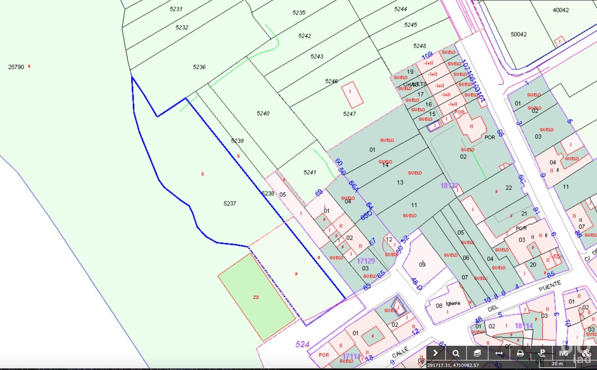The height and width of the screenshot is (370, 597).
Task: Click the IVG toolbar button
Action: [x=563, y=353]
